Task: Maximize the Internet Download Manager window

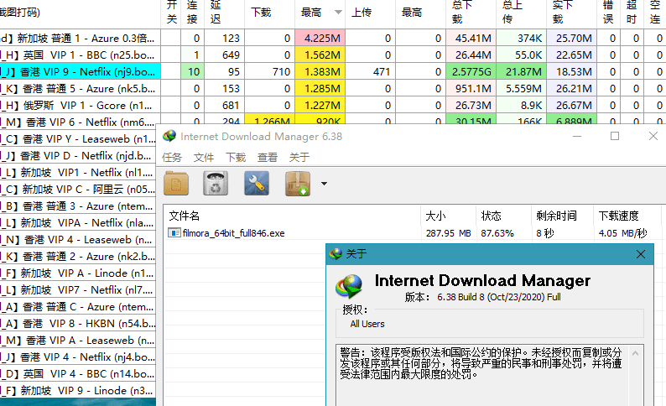Action: [x=615, y=137]
